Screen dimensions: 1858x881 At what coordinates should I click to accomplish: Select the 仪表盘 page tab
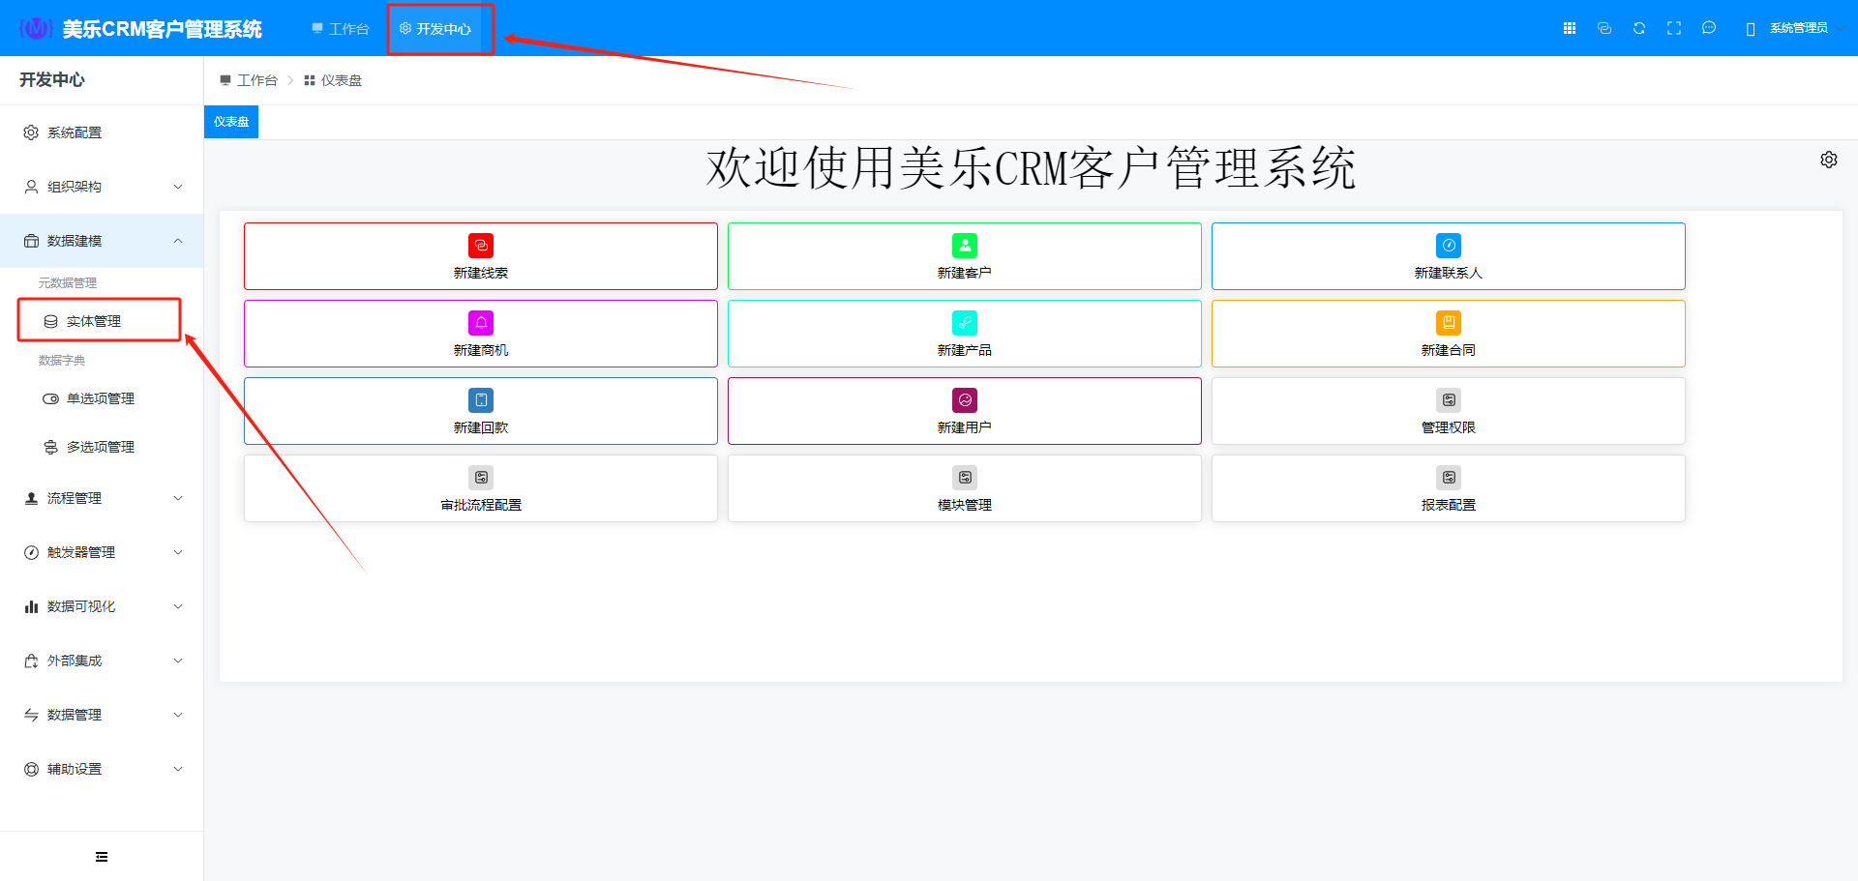point(231,122)
